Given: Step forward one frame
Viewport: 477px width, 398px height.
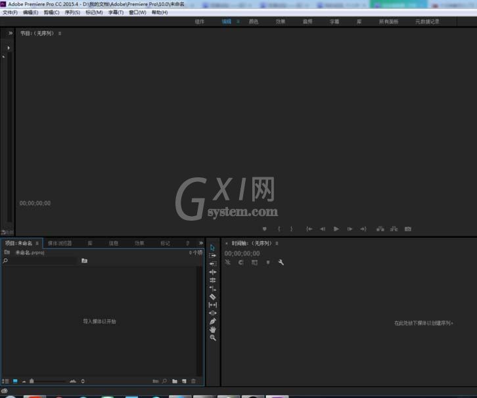Looking at the screenshot, I should click(350, 229).
